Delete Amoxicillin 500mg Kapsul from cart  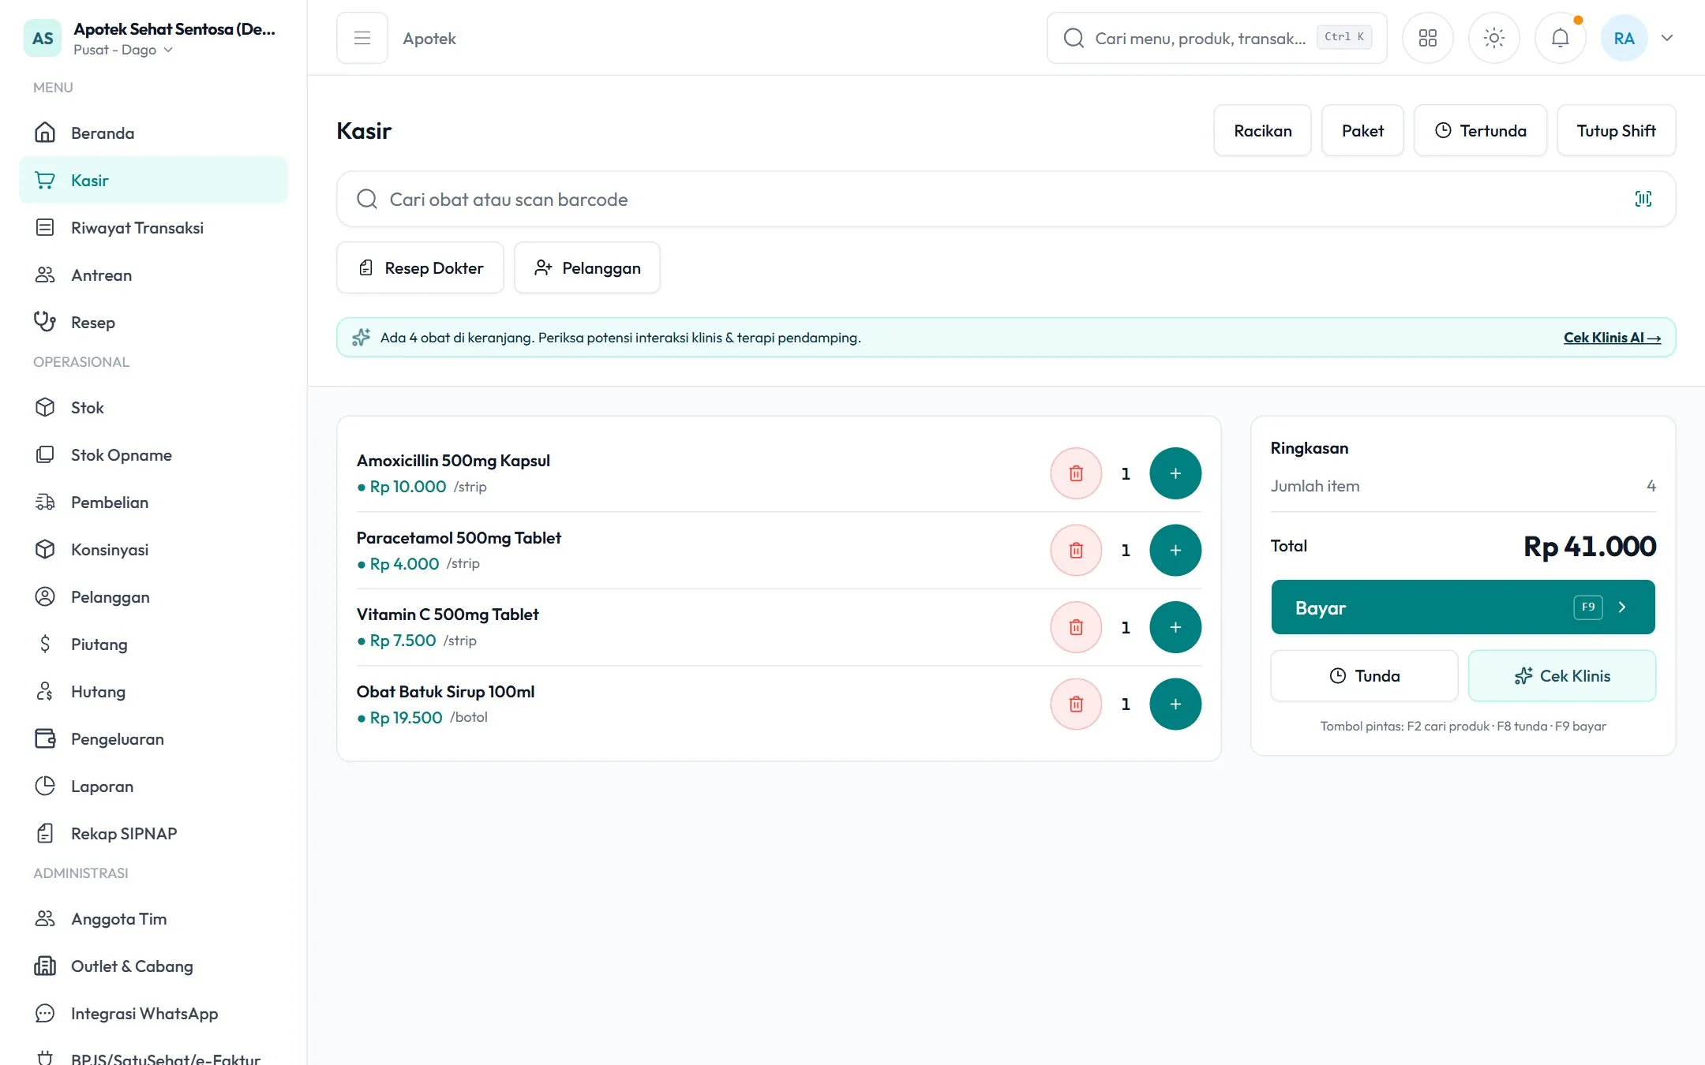(x=1075, y=473)
